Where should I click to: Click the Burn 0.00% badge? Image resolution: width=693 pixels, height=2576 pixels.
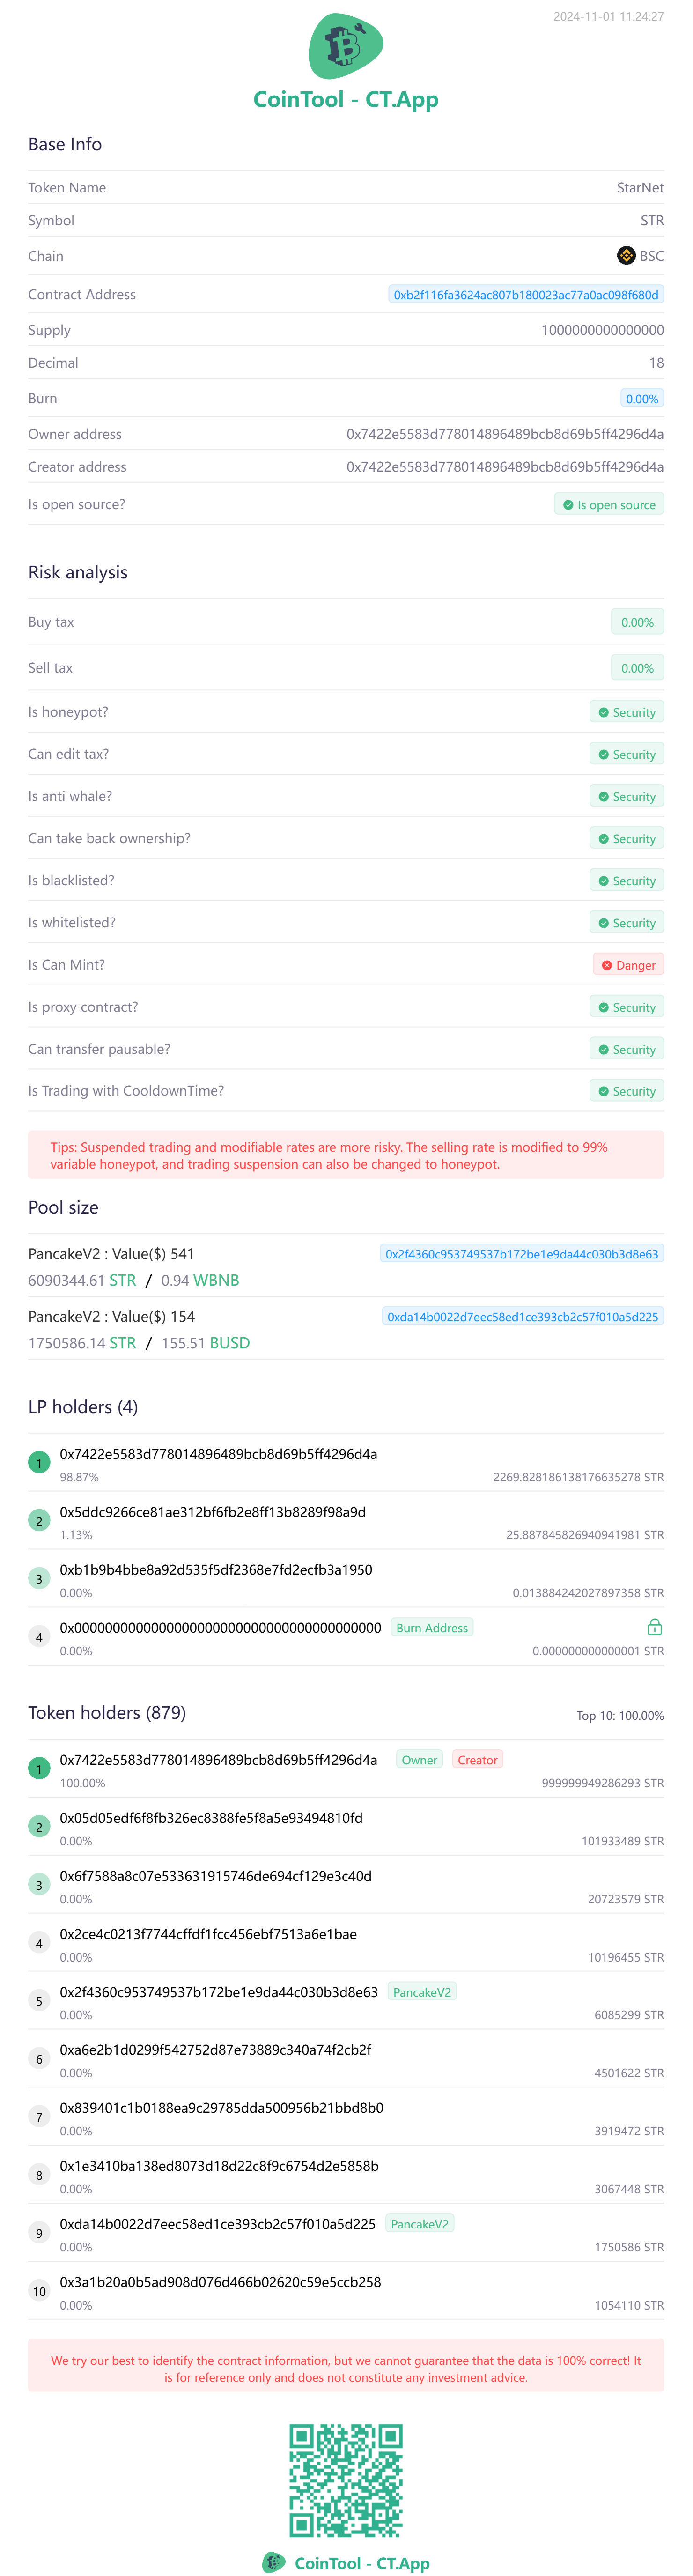pyautogui.click(x=641, y=399)
